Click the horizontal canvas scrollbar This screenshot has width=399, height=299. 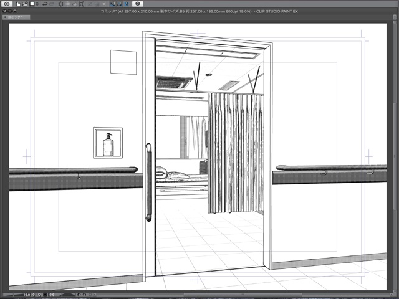click(x=242, y=295)
